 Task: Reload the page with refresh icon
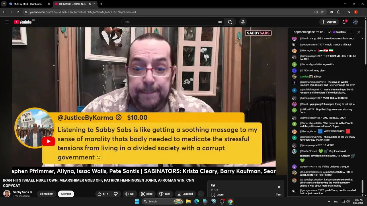pos(18,12)
